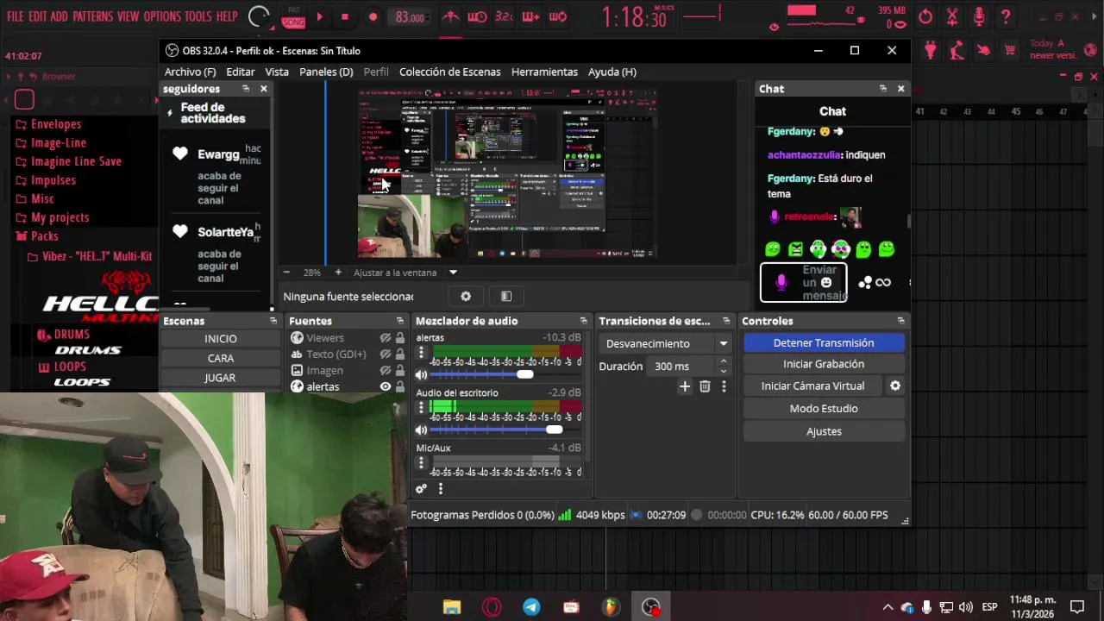This screenshot has width=1104, height=621.
Task: Mute the alertas audio channel
Action: [x=421, y=374]
